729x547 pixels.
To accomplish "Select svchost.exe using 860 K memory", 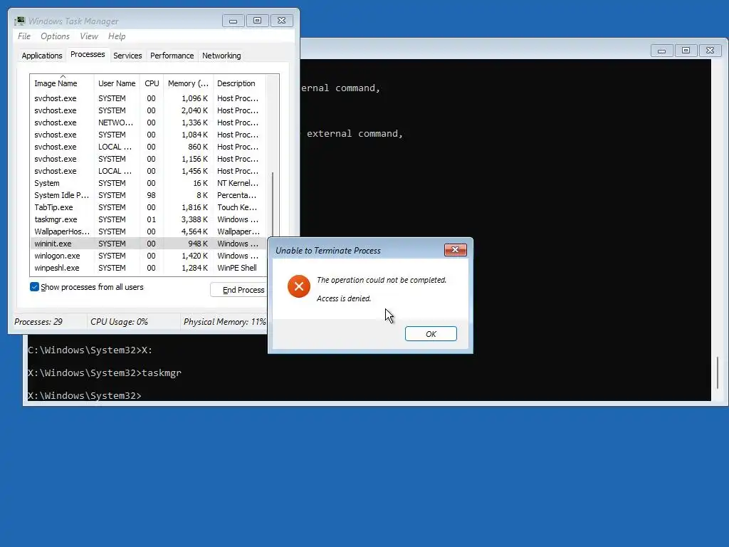I will pyautogui.click(x=149, y=147).
